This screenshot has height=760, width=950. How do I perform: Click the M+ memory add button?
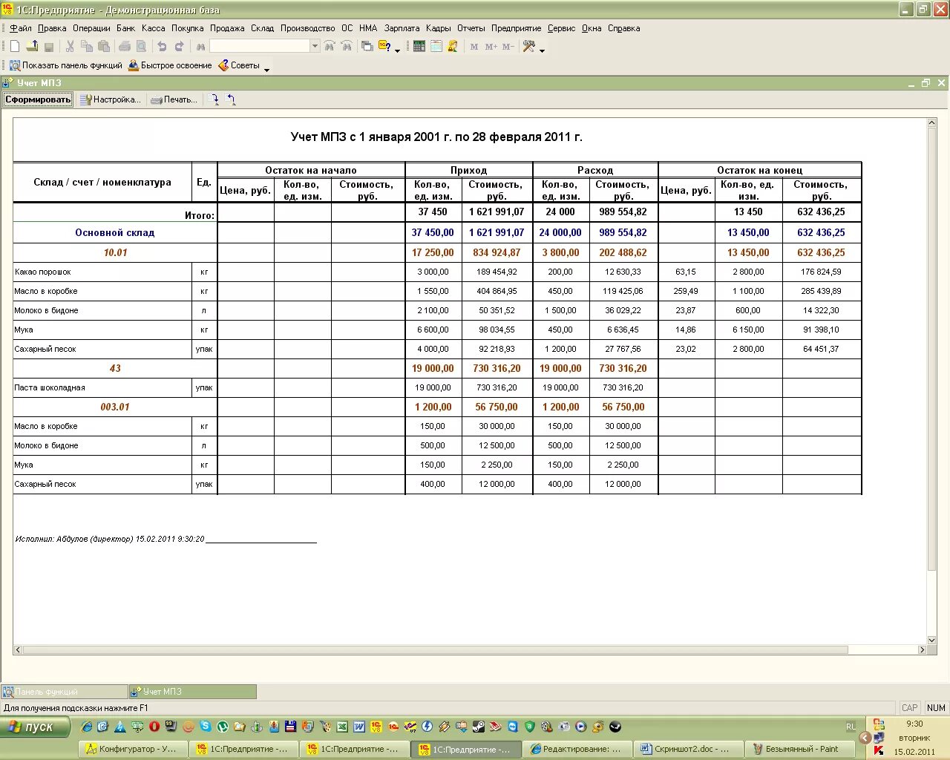[491, 46]
